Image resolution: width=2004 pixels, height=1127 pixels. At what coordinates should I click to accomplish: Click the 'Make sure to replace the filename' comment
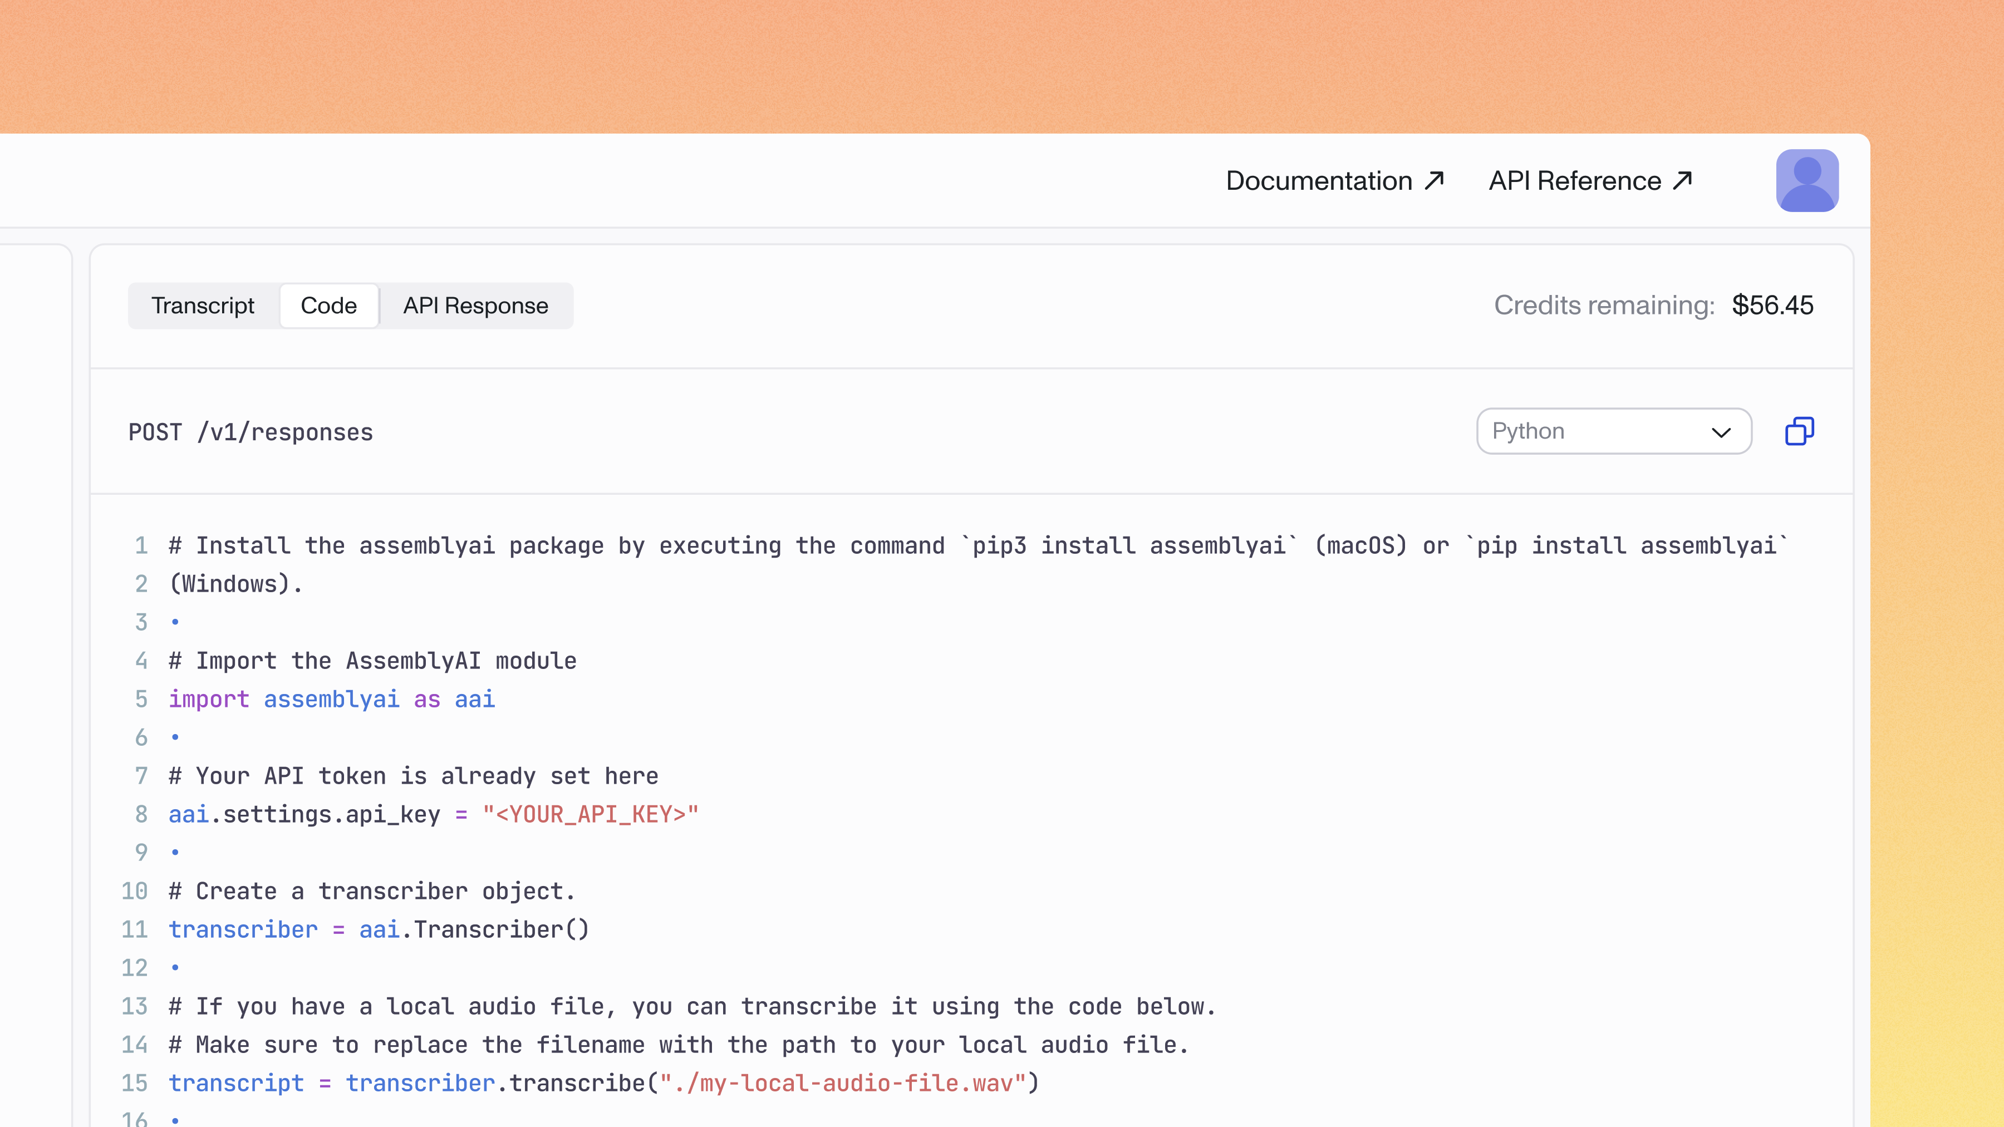679,1045
